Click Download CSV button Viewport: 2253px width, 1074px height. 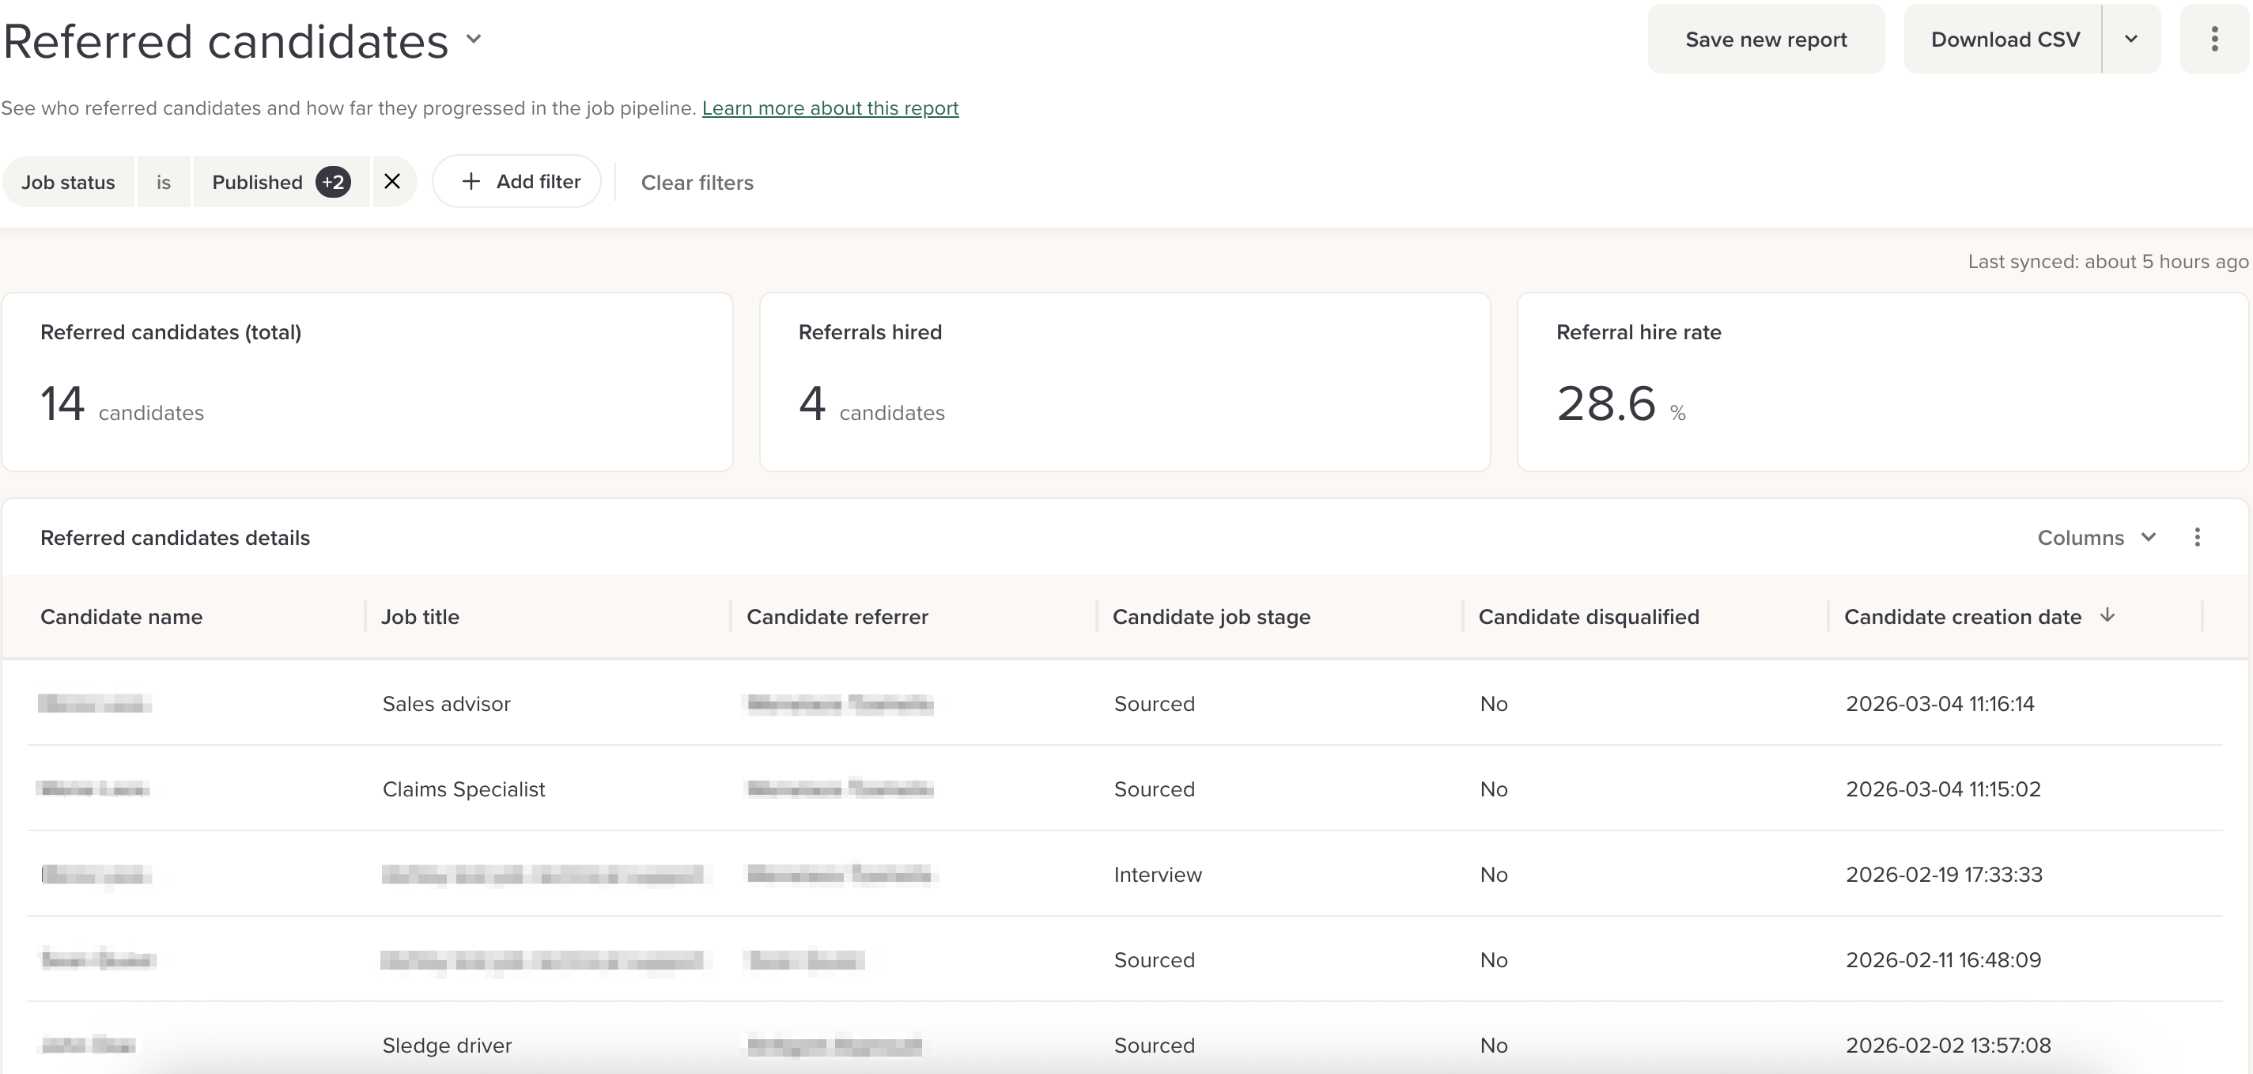pyautogui.click(x=2004, y=40)
